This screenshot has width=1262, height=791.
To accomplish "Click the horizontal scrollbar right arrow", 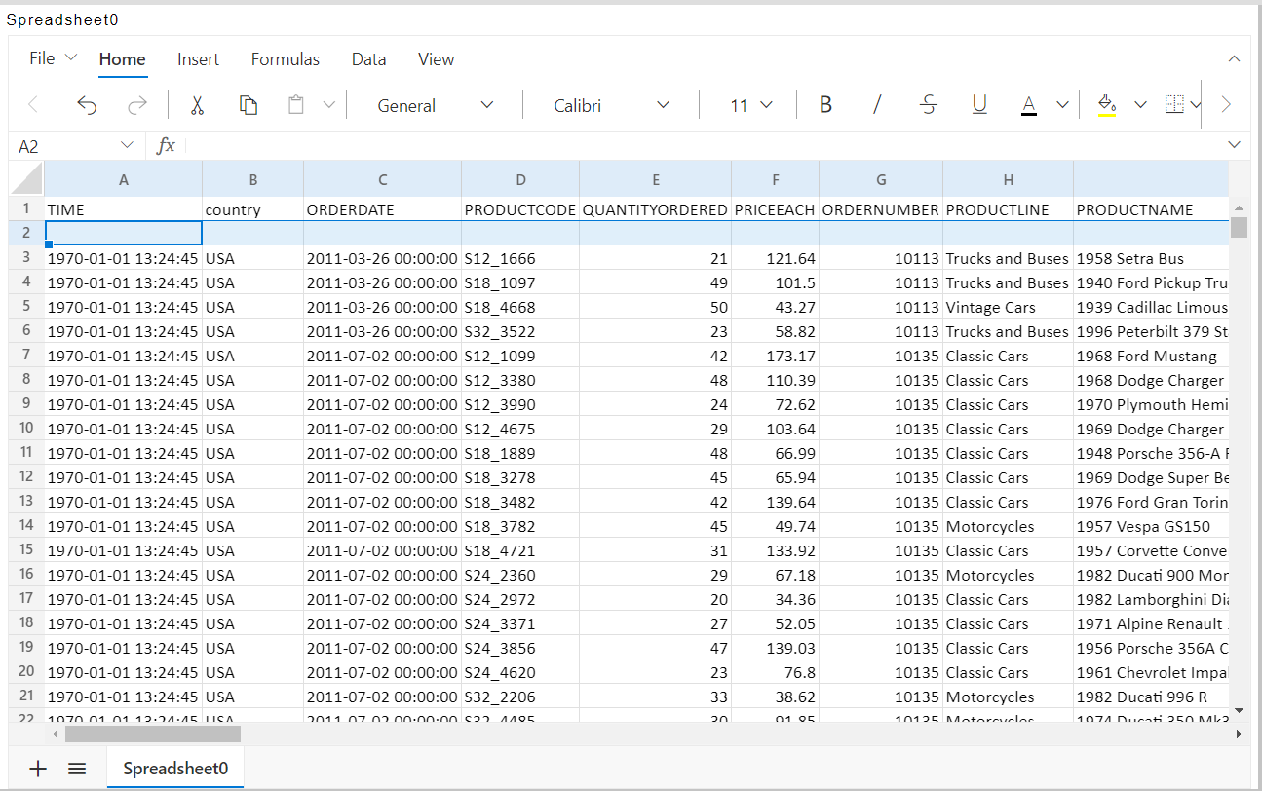I will click(1239, 734).
